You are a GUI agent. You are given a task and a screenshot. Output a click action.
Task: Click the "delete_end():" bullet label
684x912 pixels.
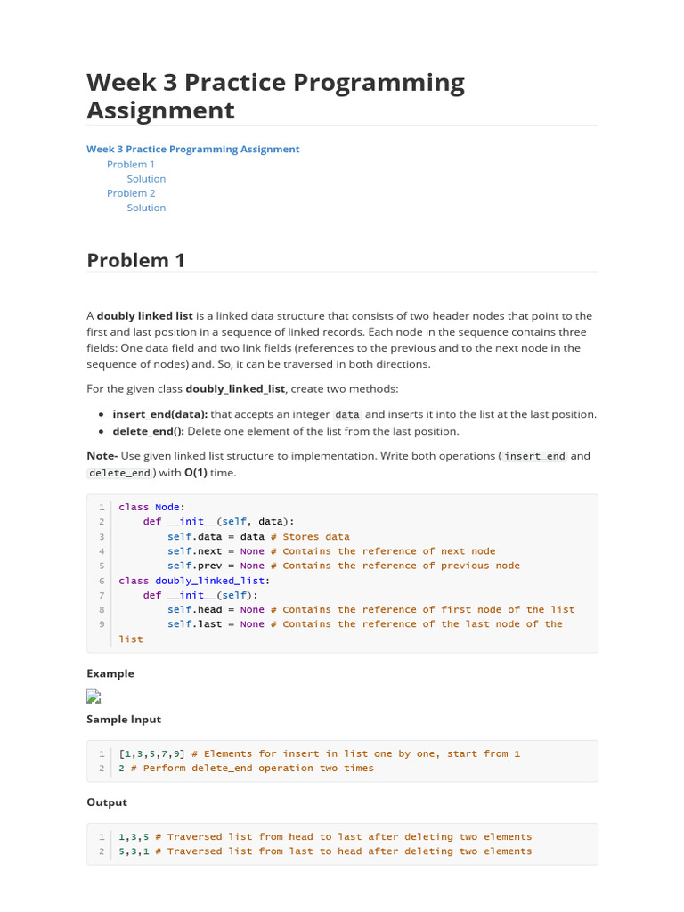pyautogui.click(x=148, y=431)
